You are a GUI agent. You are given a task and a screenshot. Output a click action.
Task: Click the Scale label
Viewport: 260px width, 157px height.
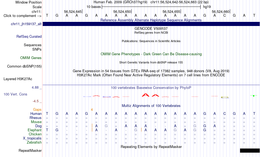37,7
